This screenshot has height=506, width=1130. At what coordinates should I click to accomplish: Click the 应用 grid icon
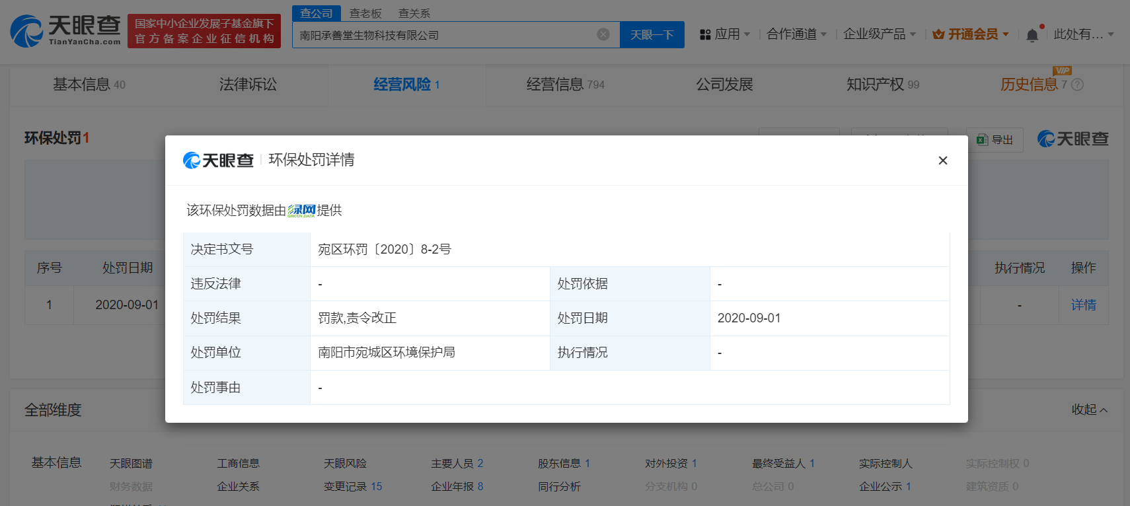coord(705,34)
